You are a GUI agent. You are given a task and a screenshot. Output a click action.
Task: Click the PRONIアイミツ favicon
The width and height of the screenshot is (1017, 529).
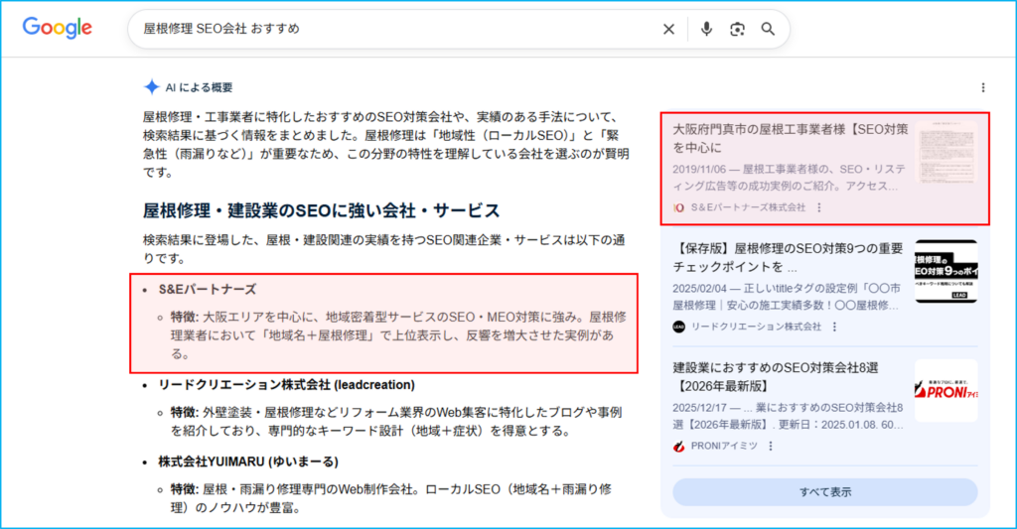(679, 446)
